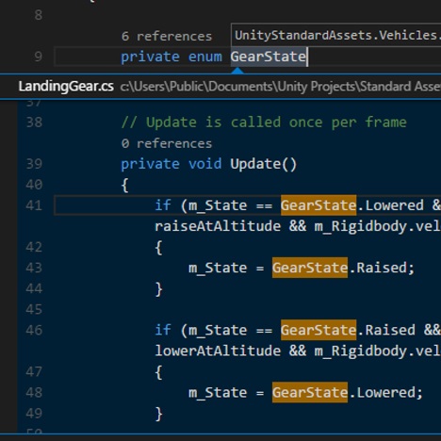The height and width of the screenshot is (441, 441).
Task: Click ".Lowered" on line 41
Action: point(390,205)
